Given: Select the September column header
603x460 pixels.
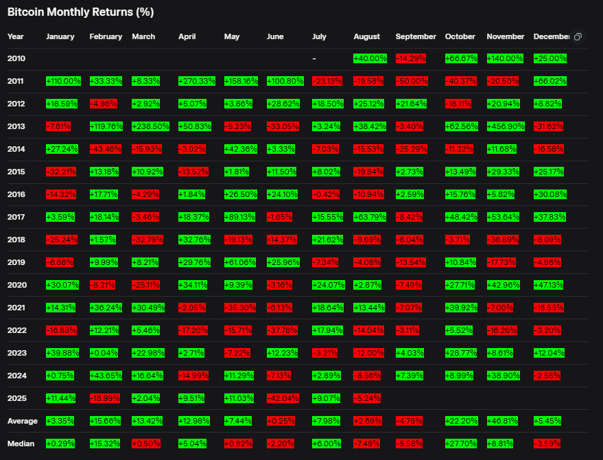Looking at the screenshot, I should [x=416, y=36].
